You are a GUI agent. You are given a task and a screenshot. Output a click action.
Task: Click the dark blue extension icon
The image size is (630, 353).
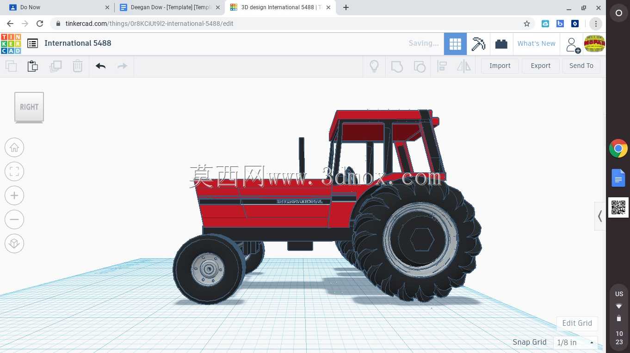pos(575,24)
